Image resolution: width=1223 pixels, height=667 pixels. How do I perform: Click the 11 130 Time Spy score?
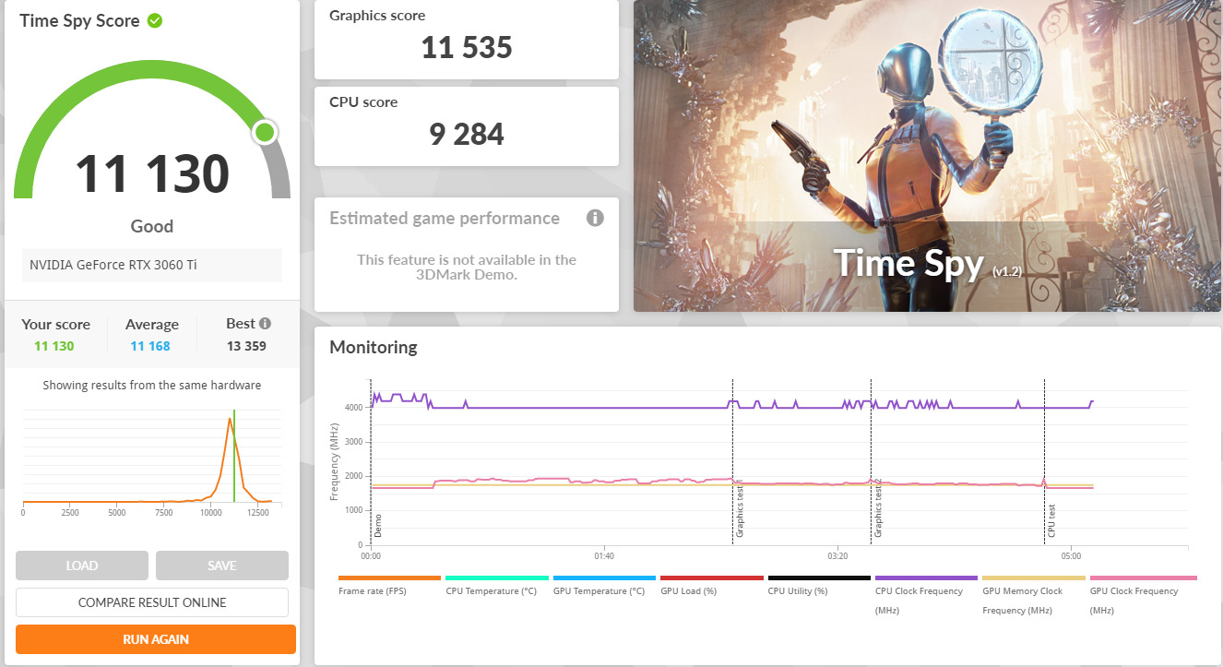(x=152, y=173)
